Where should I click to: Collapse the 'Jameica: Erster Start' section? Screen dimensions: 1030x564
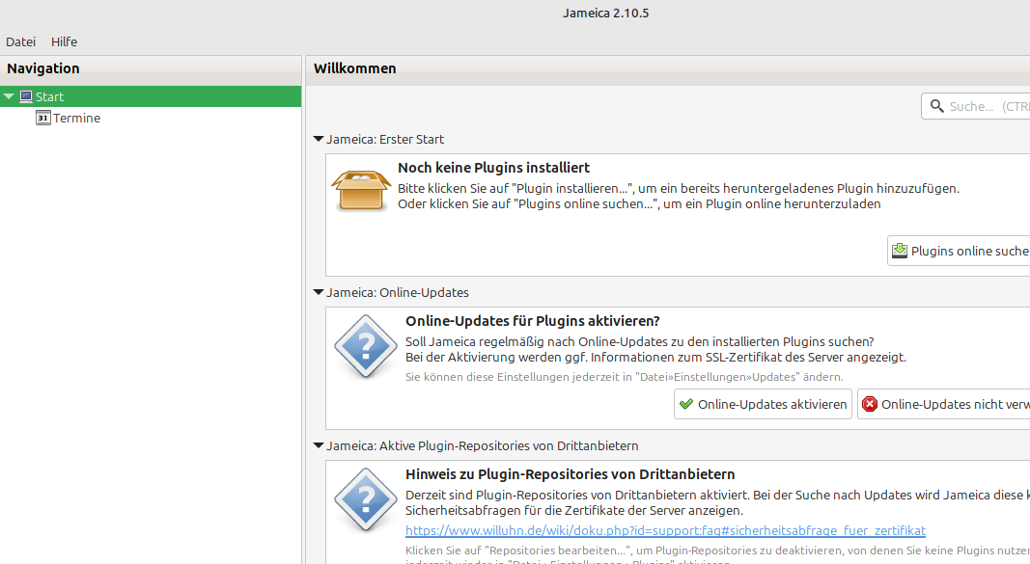tap(319, 140)
